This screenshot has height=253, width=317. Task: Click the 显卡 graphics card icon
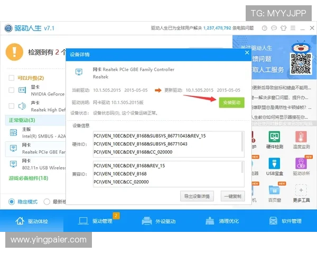point(22,90)
